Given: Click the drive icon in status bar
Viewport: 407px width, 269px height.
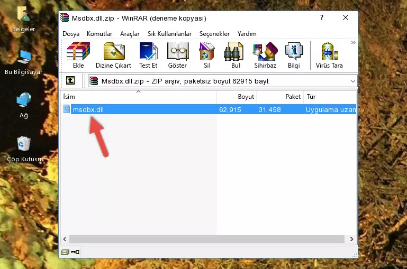Looking at the screenshot, I should (65, 252).
